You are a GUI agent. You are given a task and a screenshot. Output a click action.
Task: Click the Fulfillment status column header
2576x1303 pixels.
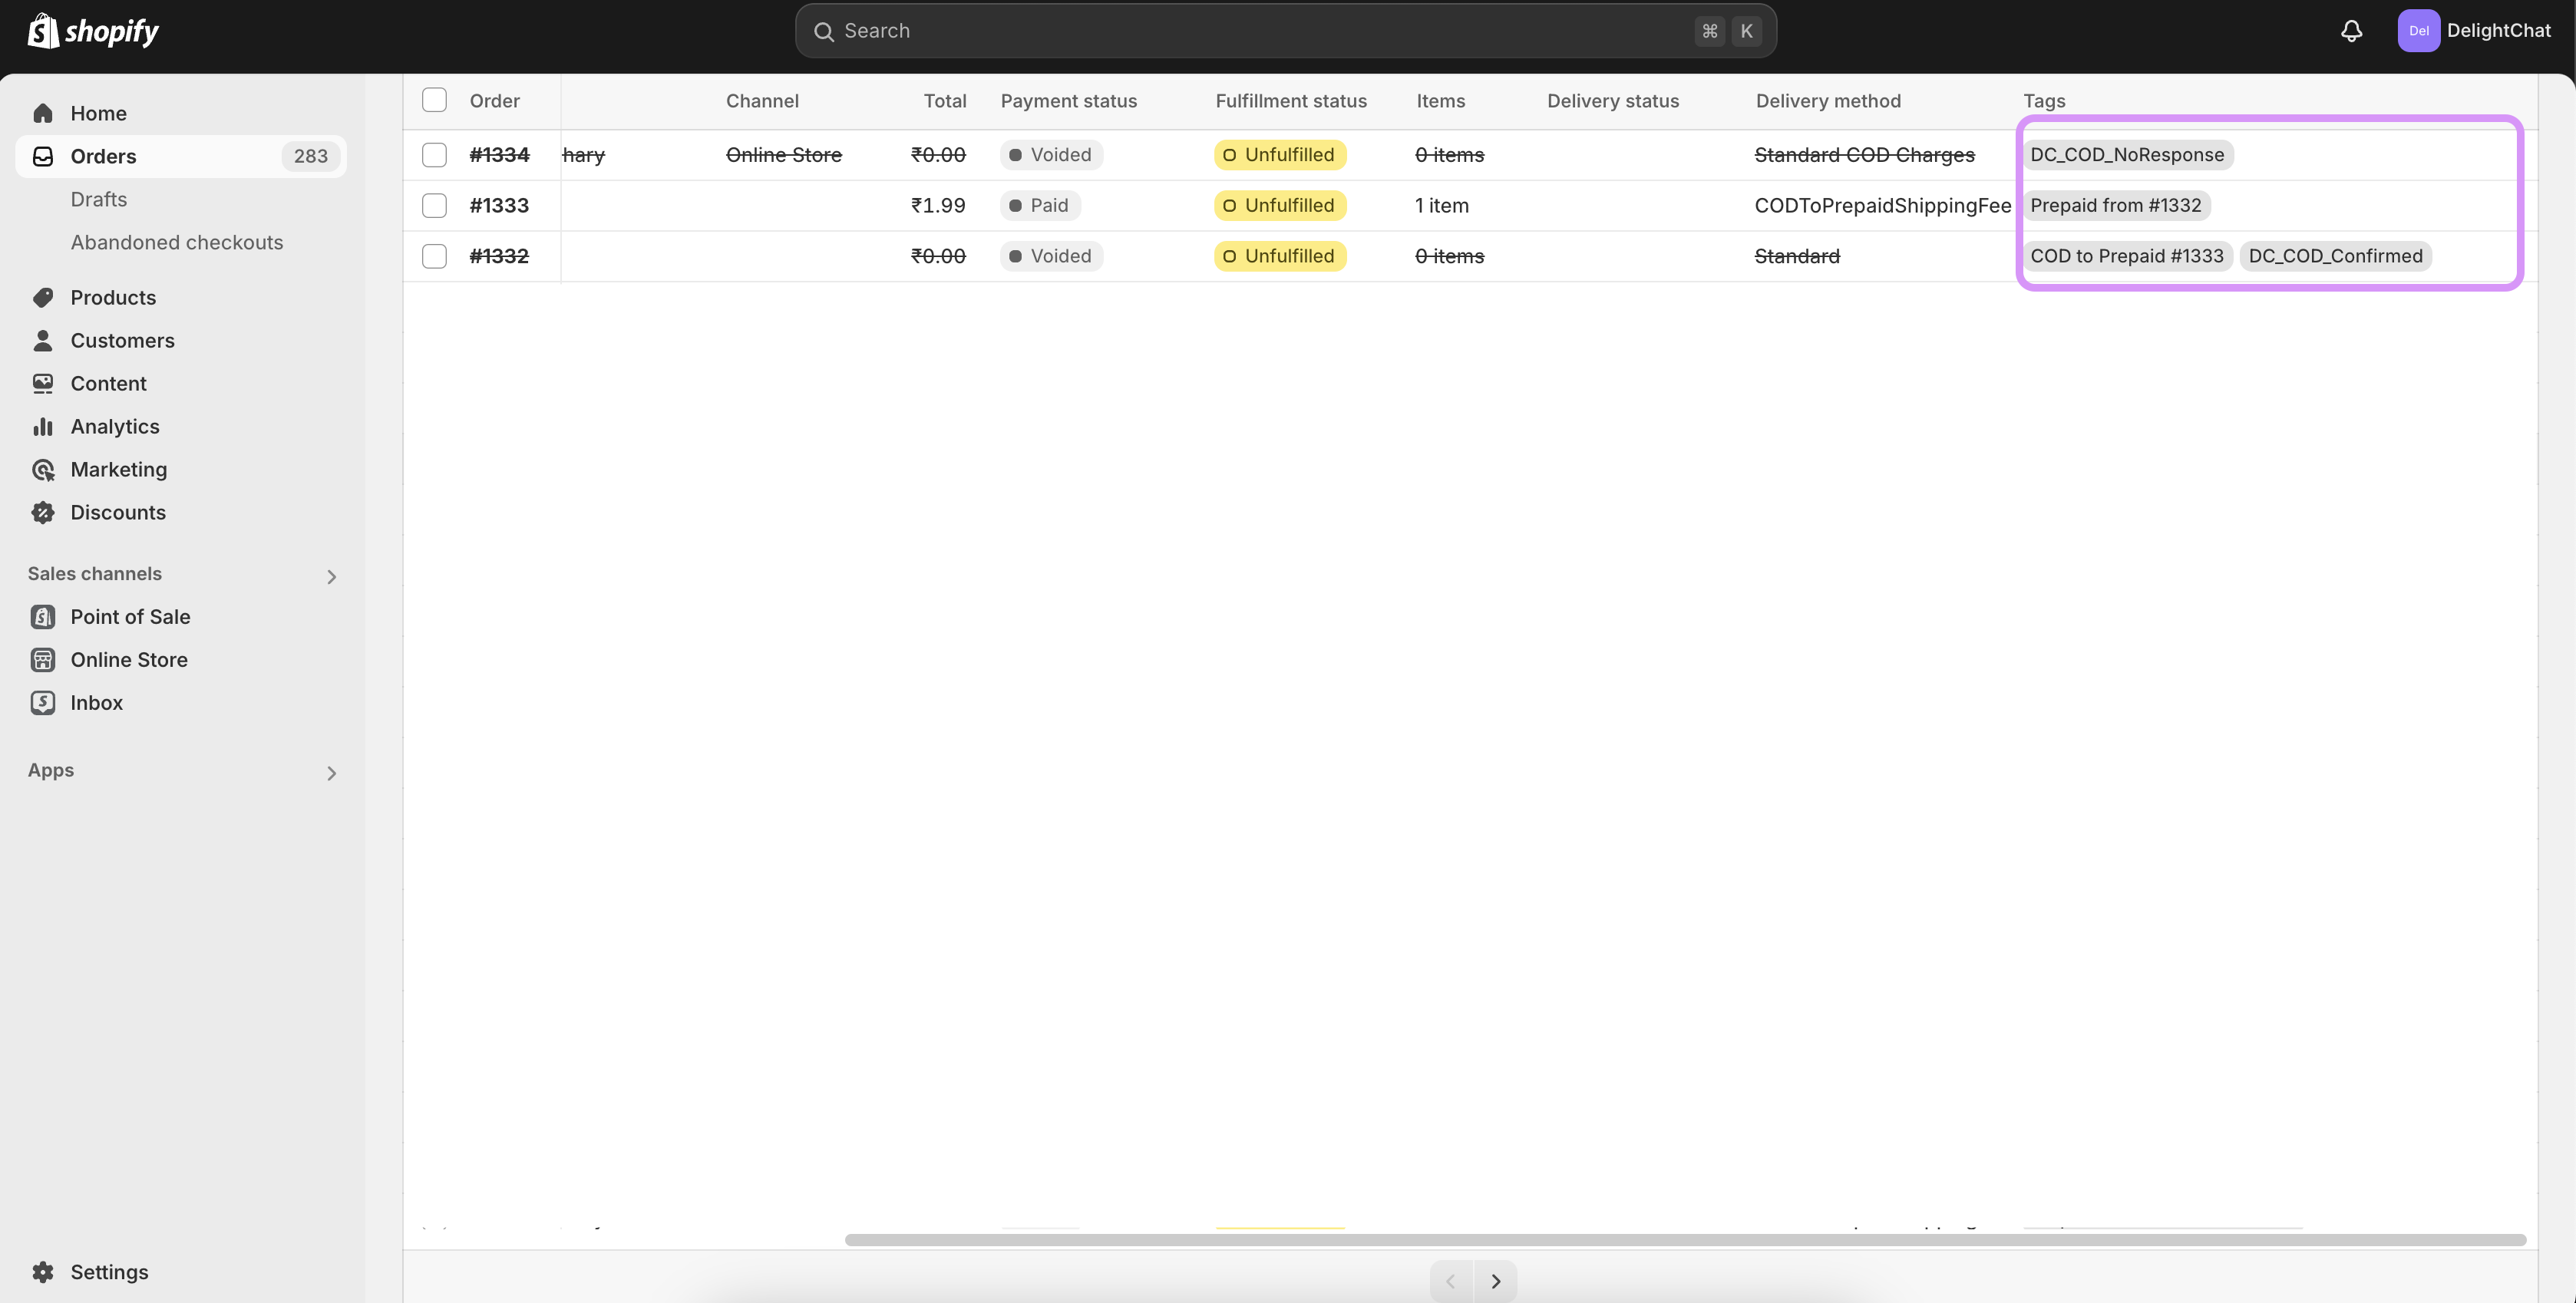click(1291, 101)
